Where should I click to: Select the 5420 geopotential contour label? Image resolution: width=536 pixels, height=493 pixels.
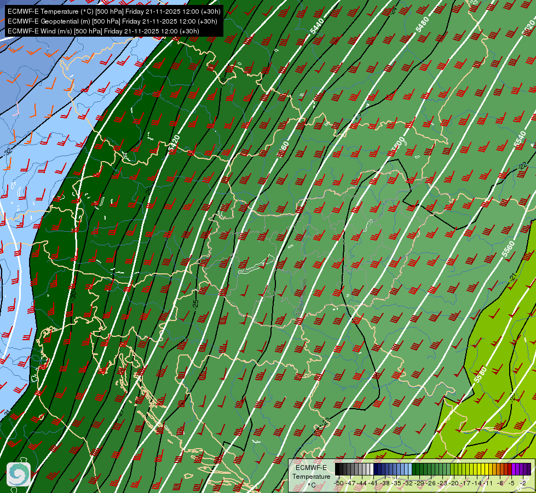(174, 143)
